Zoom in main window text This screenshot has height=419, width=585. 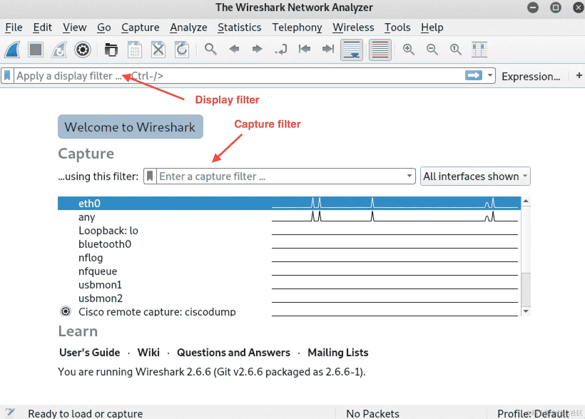[x=409, y=49]
